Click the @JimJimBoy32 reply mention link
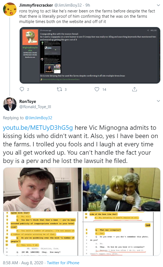This screenshot has width=163, height=267. point(39,118)
